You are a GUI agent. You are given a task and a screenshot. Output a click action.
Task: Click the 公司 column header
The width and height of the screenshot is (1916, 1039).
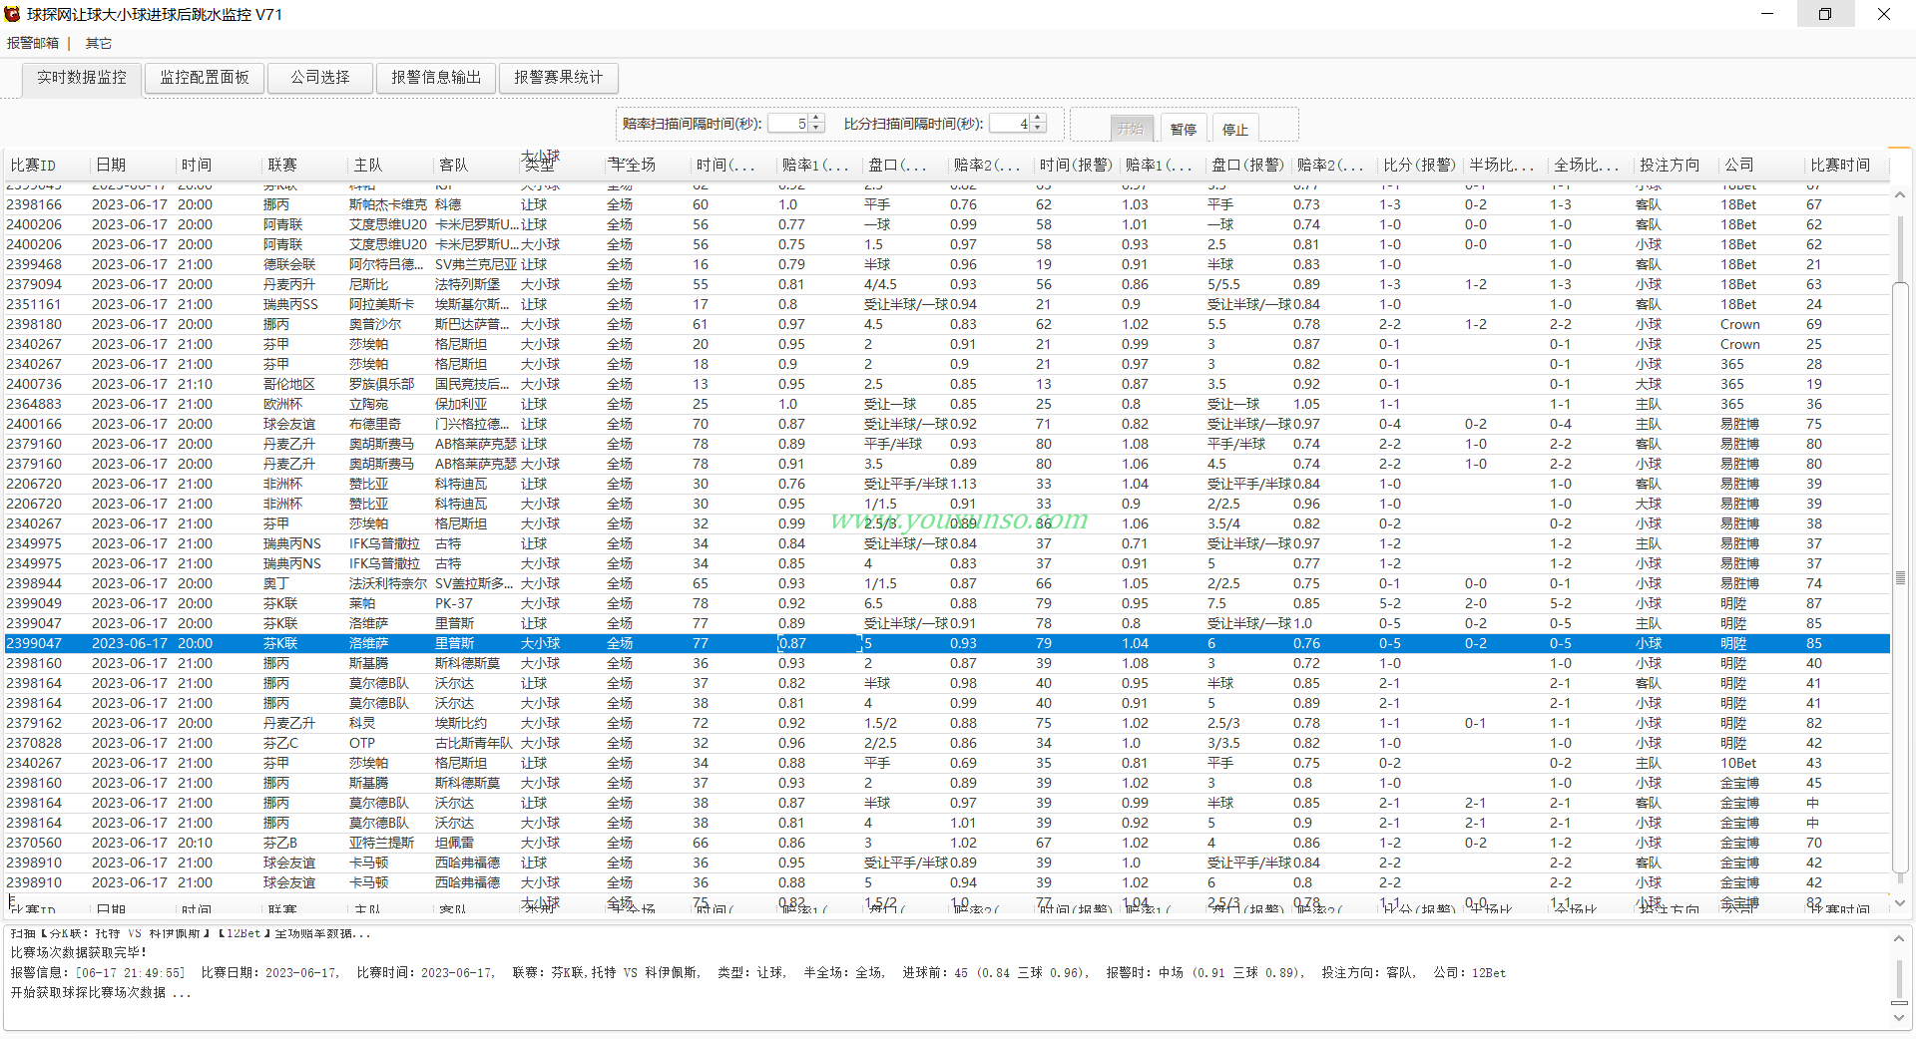pos(1763,166)
